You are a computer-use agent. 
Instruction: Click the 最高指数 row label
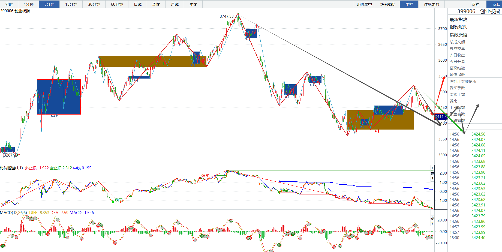[457, 68]
